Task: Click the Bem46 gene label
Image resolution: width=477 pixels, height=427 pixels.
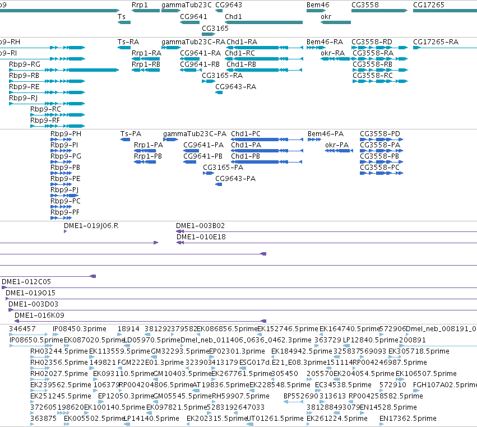Action: pos(318,5)
